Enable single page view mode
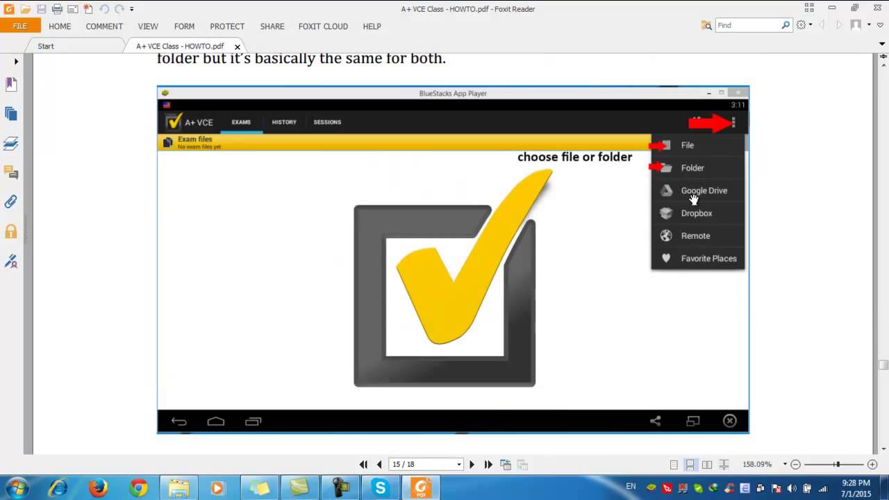This screenshot has width=889, height=500. point(674,464)
